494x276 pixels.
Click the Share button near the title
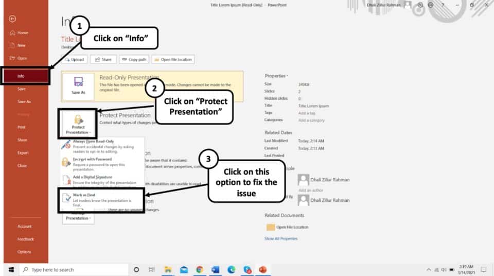click(103, 59)
